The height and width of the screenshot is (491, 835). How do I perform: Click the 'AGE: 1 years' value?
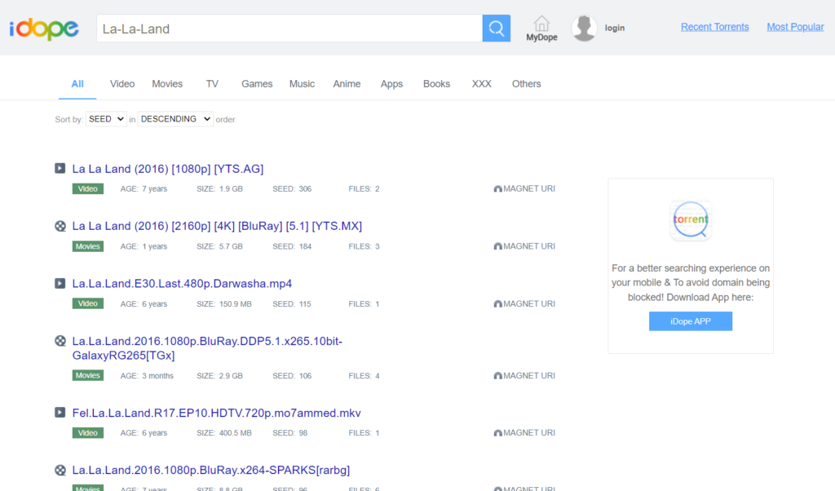144,246
